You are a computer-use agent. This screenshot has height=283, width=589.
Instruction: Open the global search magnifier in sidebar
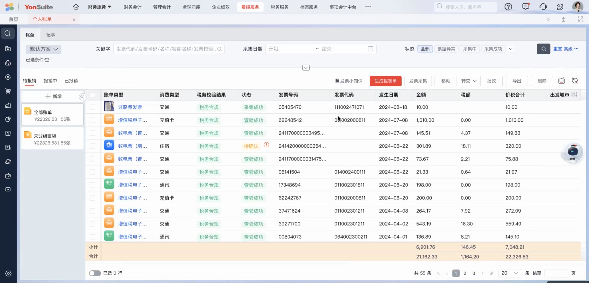8,33
